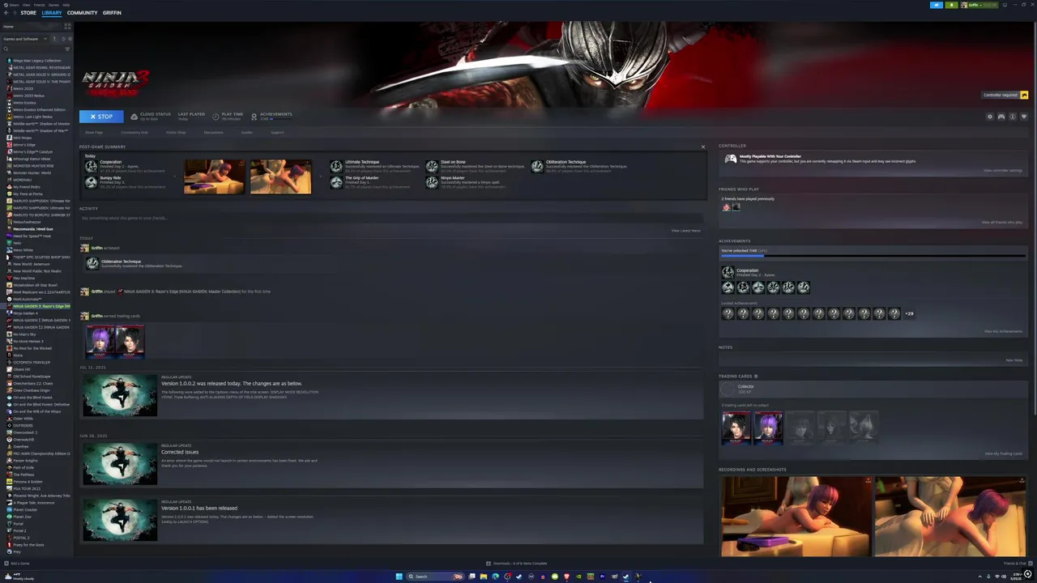Click the achievements progress bar in sidebar
The image size is (1037, 583).
(x=873, y=257)
